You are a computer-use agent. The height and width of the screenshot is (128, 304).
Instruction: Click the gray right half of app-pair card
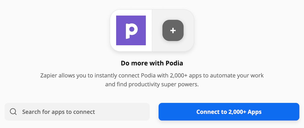tap(173, 30)
